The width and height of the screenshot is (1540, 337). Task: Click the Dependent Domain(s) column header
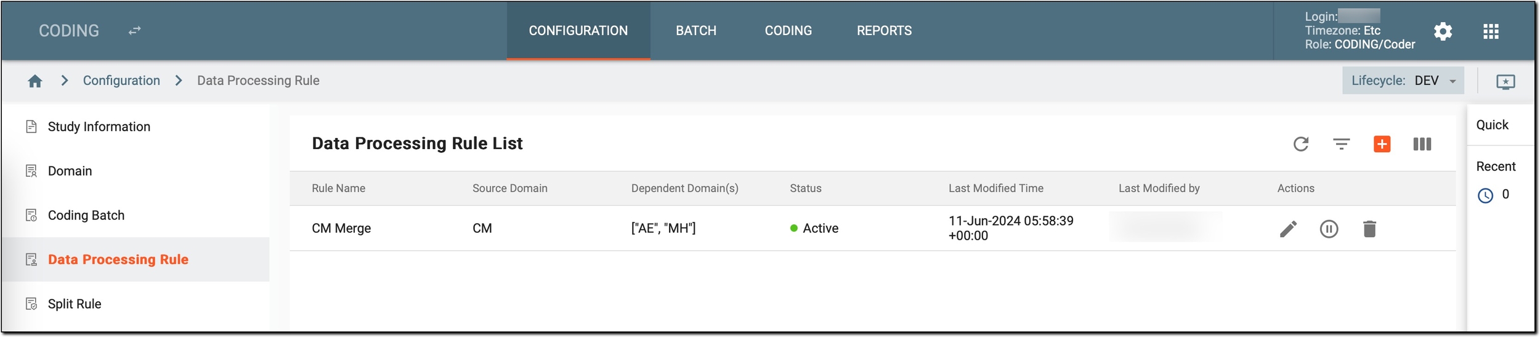684,189
